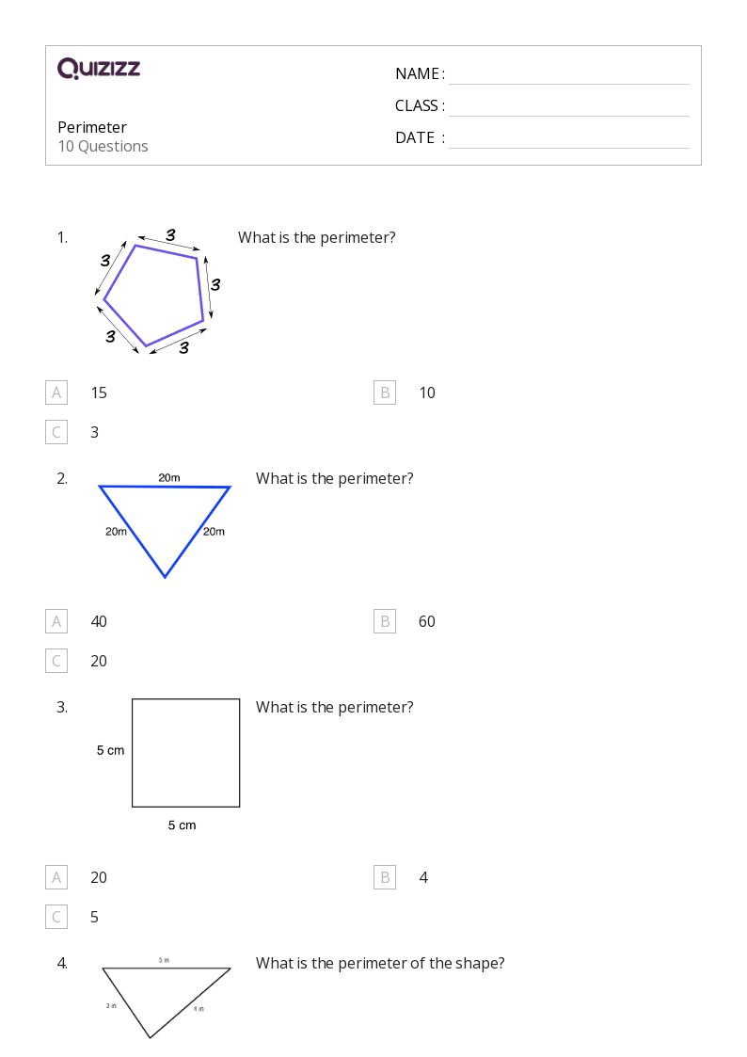The width and height of the screenshot is (747, 1057).
Task: Tick box C in question 2
Action: (x=56, y=661)
